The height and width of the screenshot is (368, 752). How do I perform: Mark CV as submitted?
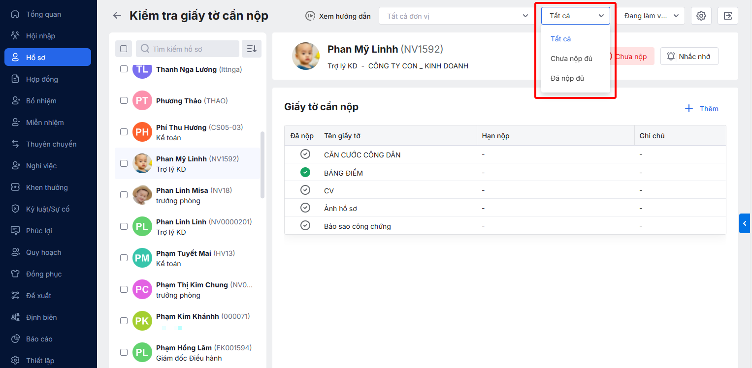305,190
